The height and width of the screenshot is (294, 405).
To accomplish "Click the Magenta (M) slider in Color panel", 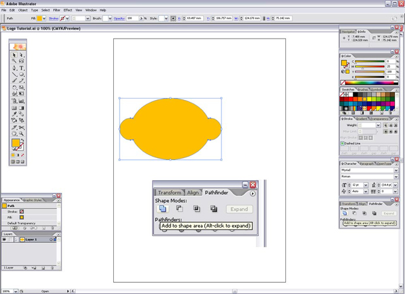I will pos(370,67).
